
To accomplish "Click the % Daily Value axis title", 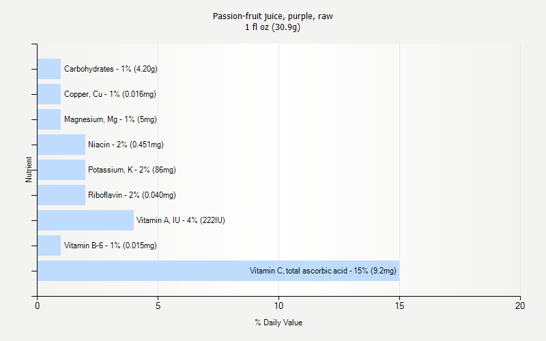I will point(278,323).
